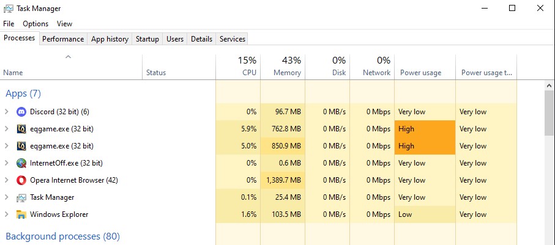555x245 pixels.
Task: Select the High power usage cell of first eqgame.exe
Action: pos(425,129)
